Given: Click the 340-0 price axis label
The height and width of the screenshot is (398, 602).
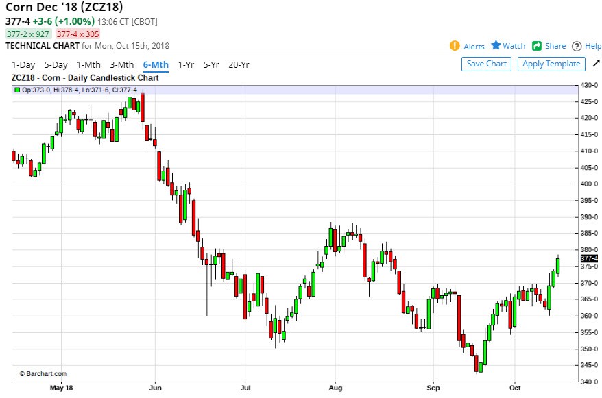Looking at the screenshot, I should (590, 382).
